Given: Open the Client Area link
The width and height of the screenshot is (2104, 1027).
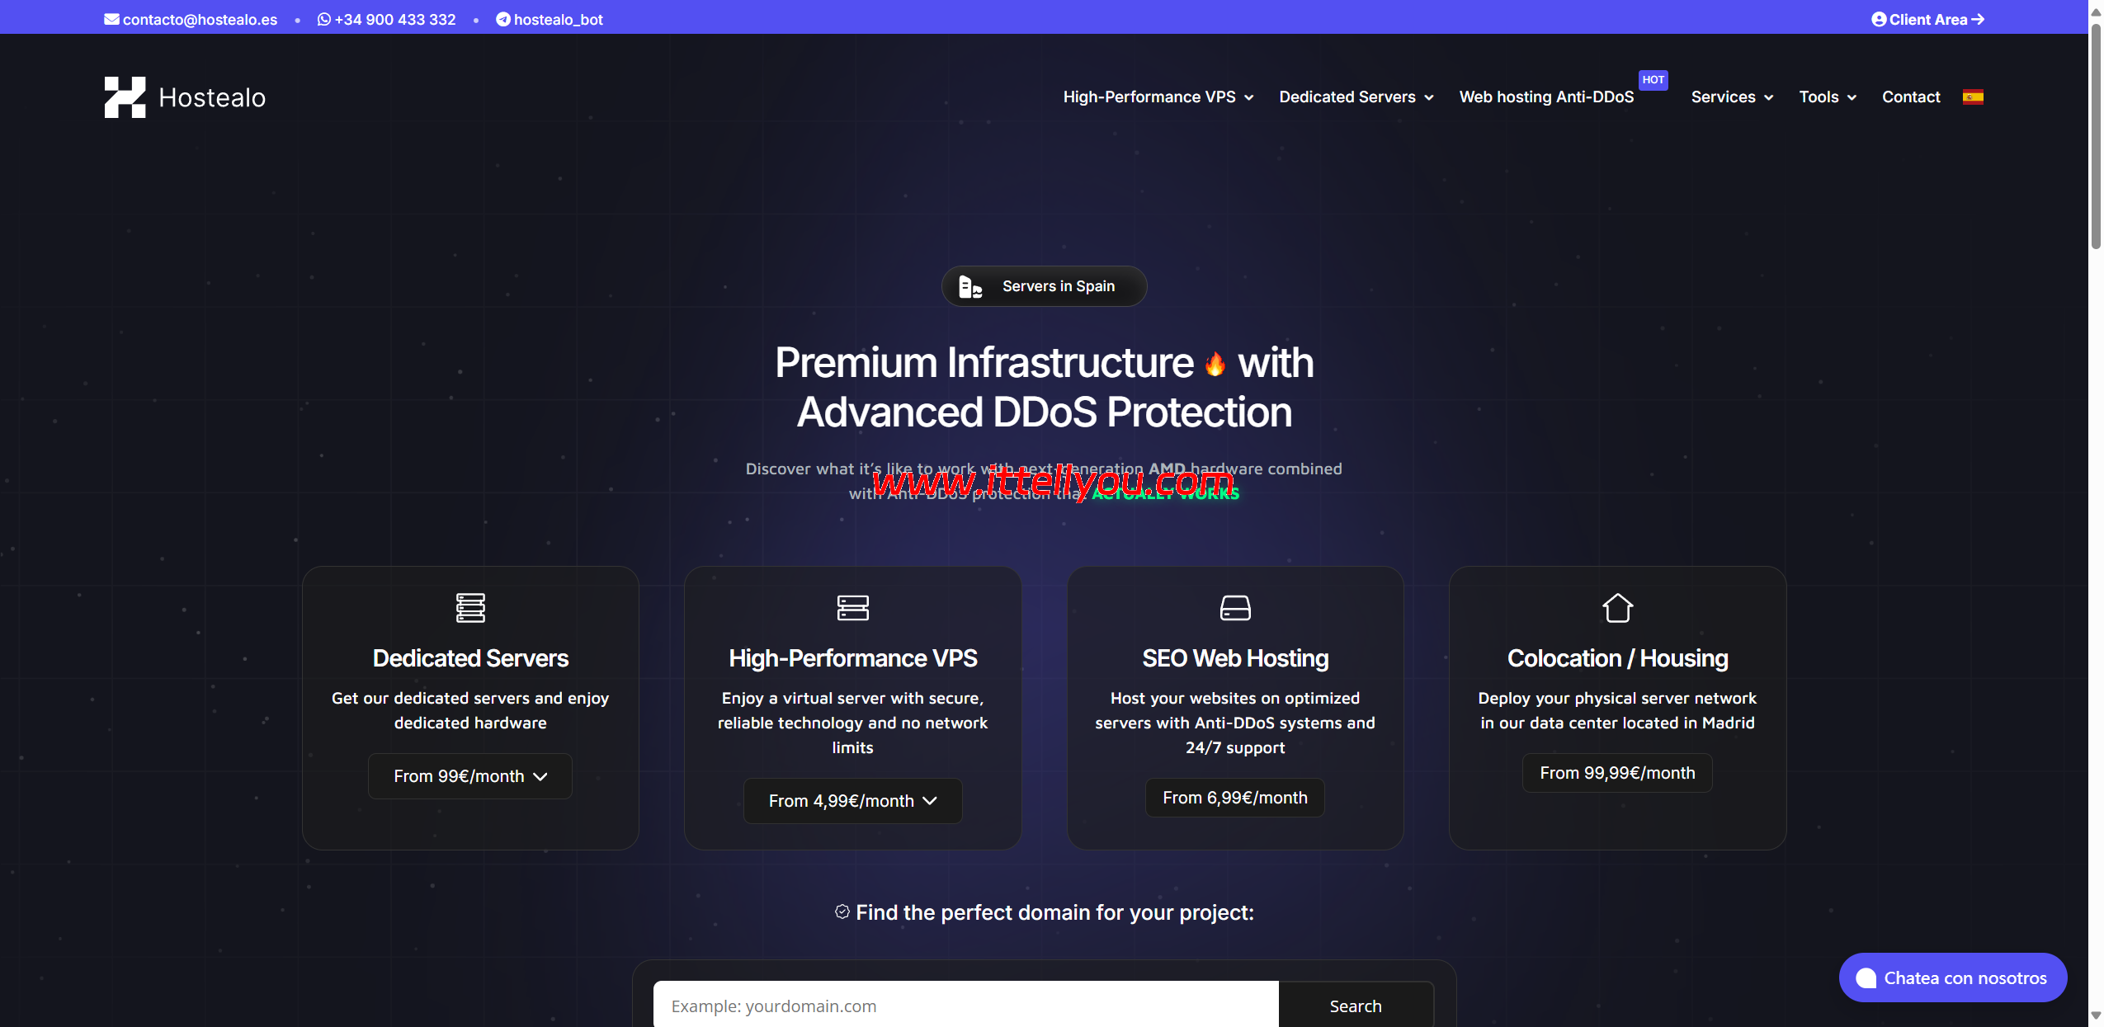Looking at the screenshot, I should [1926, 18].
